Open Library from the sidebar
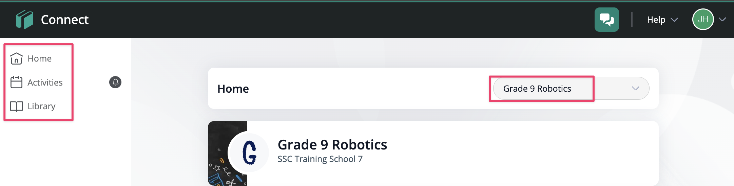Image resolution: width=734 pixels, height=186 pixels. 41,106
